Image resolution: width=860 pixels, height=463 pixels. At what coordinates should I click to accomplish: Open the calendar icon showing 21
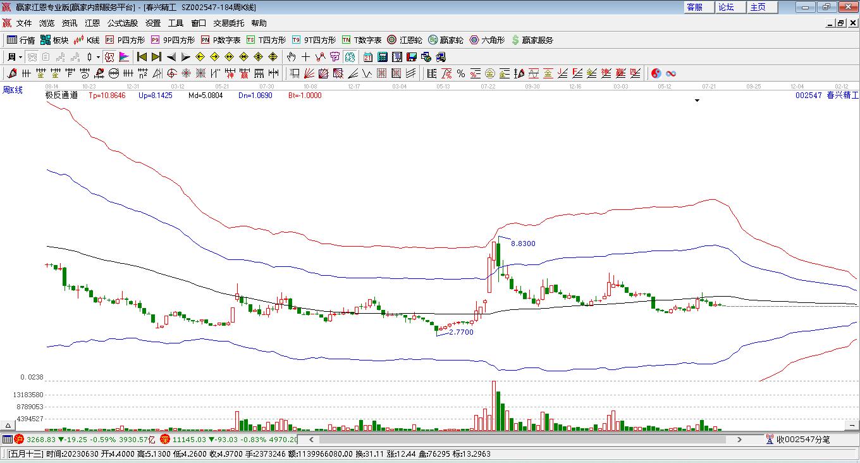pos(367,57)
